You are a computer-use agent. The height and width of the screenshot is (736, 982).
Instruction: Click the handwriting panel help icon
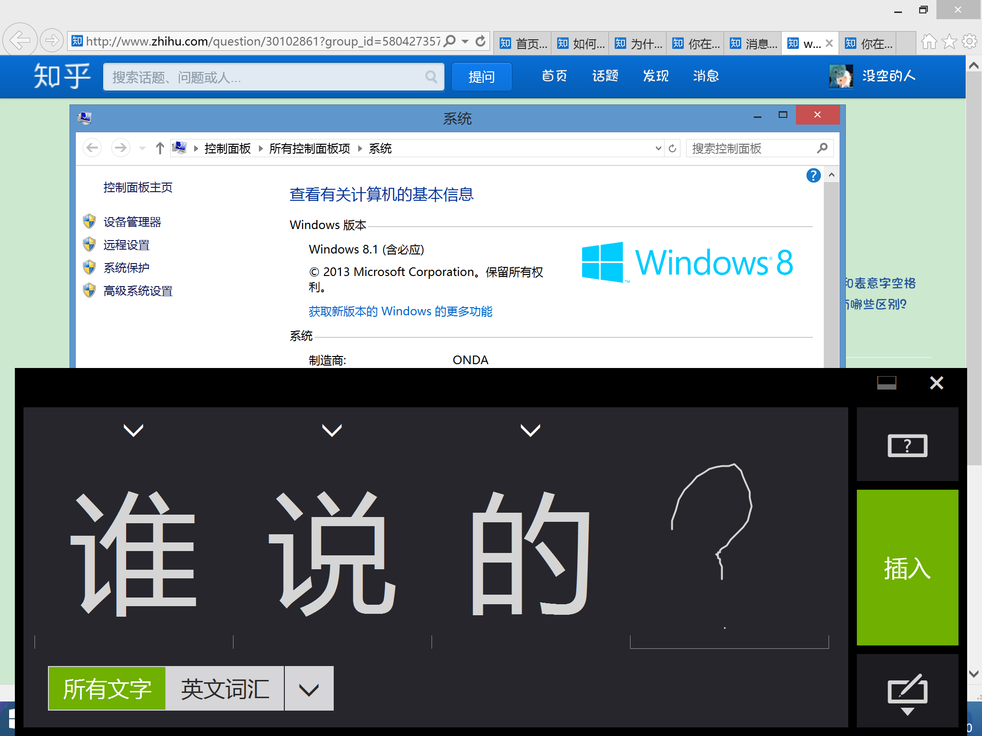907,445
